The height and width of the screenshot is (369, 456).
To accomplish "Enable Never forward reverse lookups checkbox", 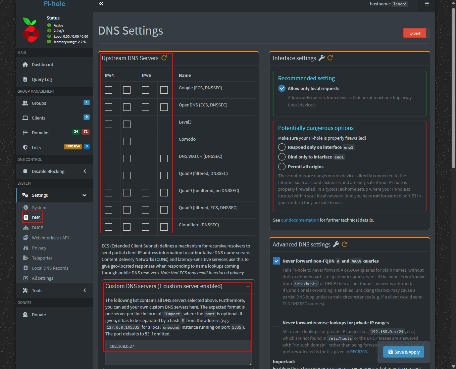I will 276,323.
